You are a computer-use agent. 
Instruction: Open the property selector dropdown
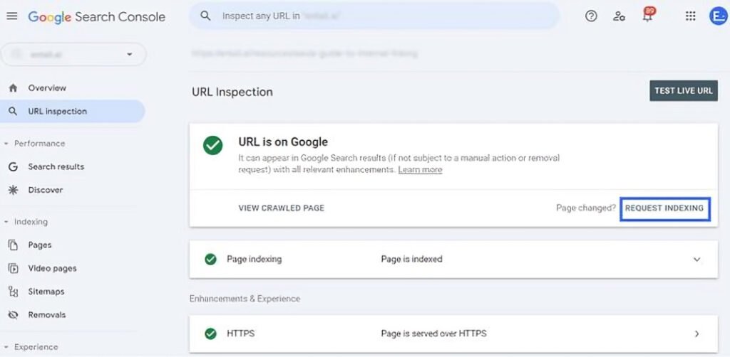[x=73, y=54]
